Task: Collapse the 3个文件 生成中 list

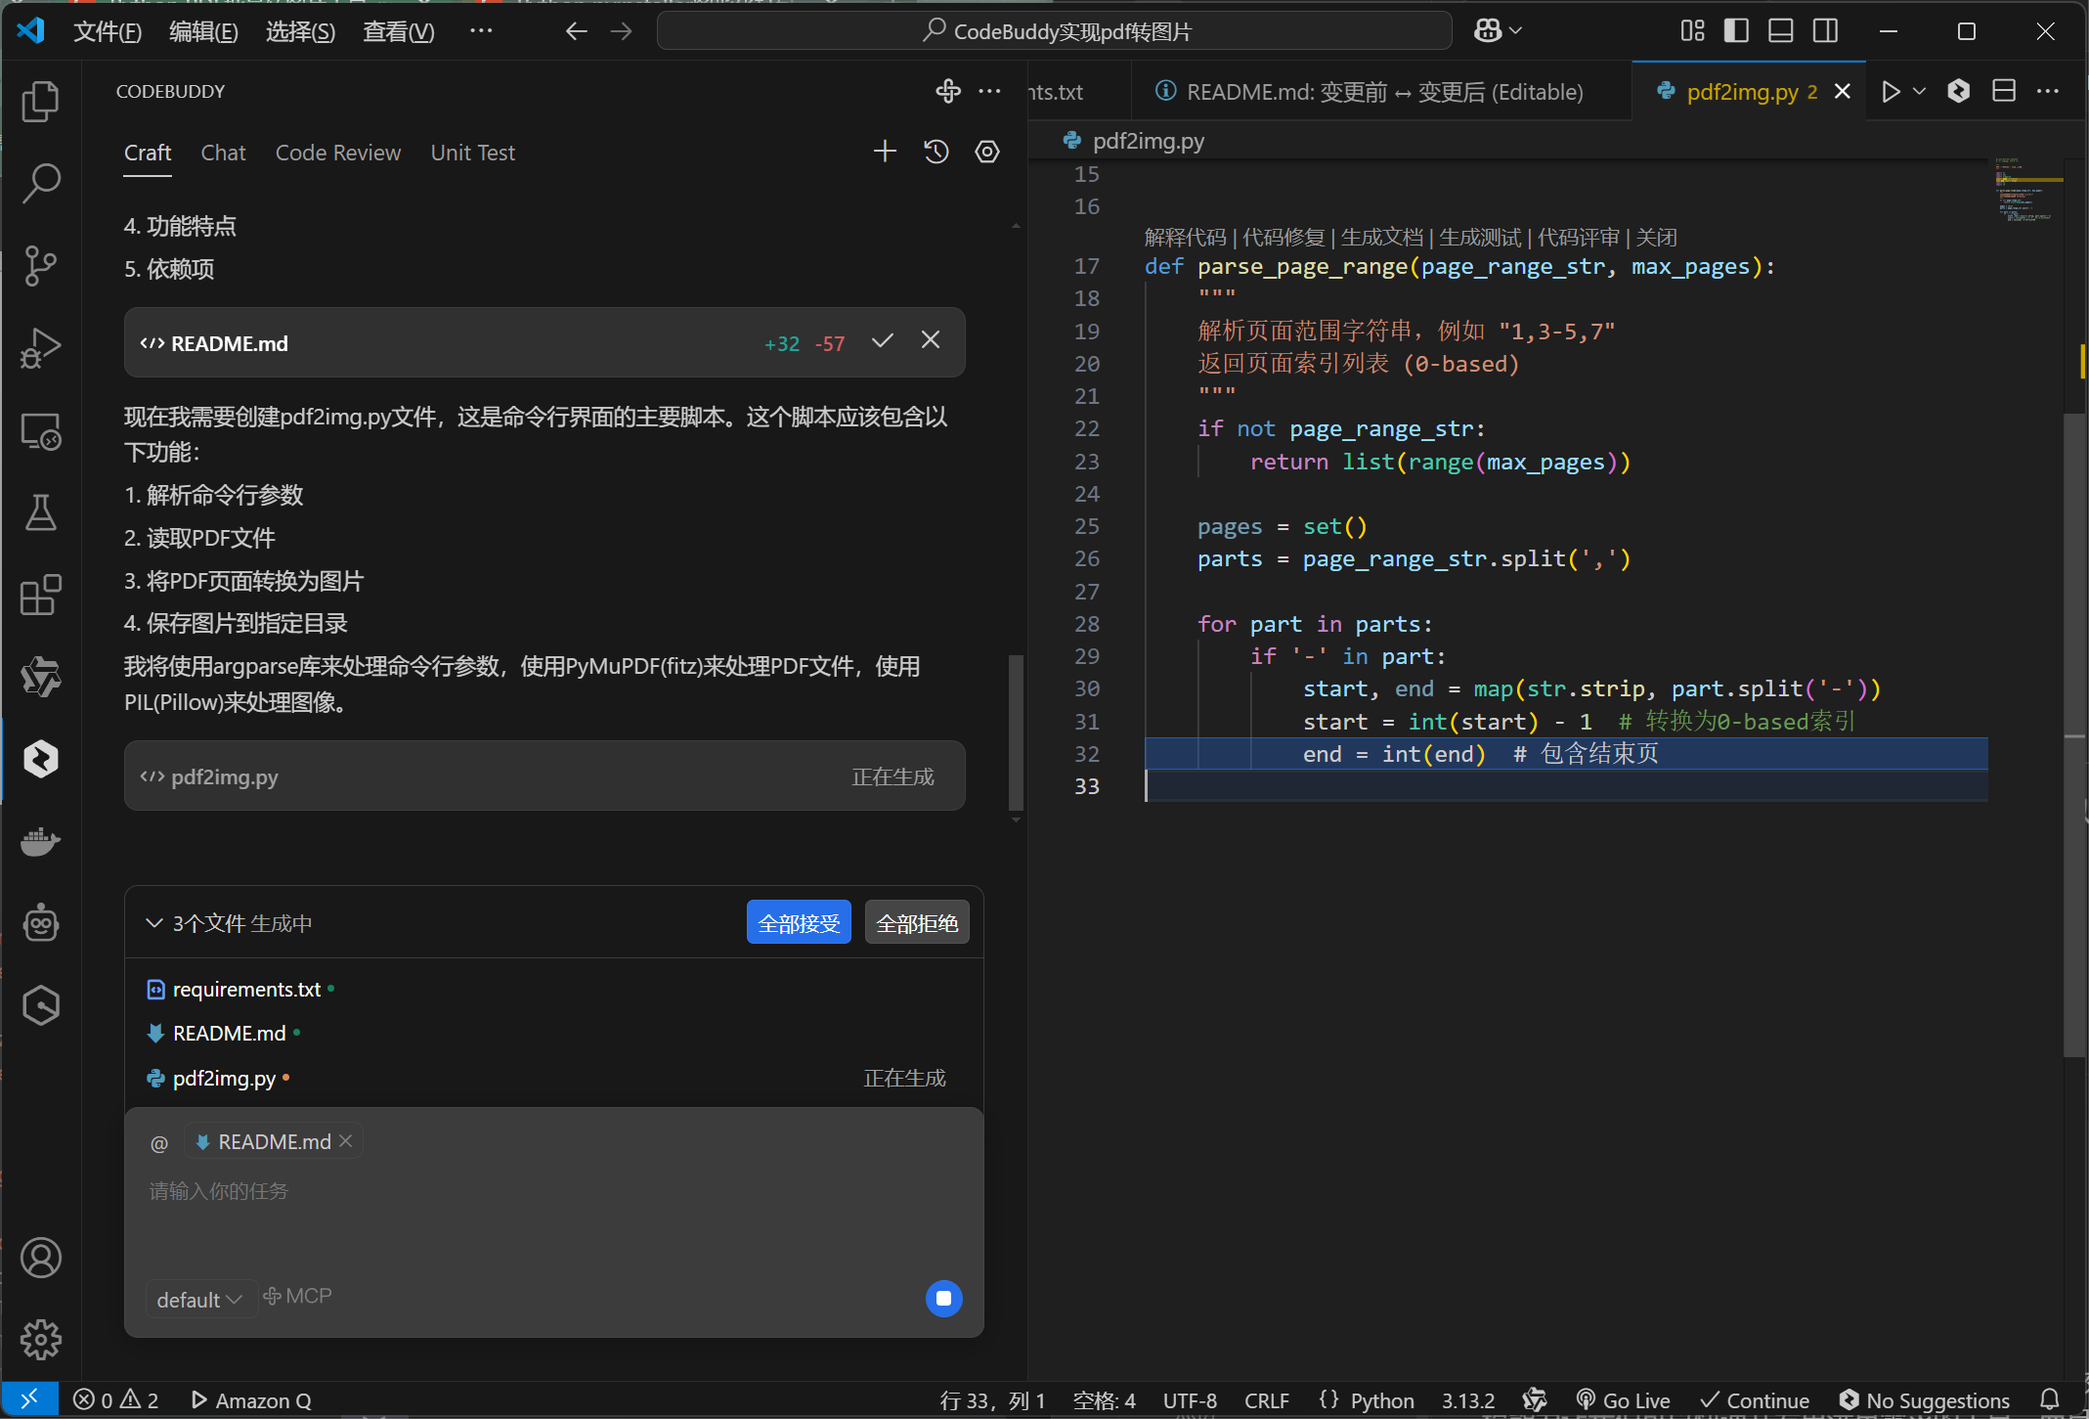Action: [154, 923]
